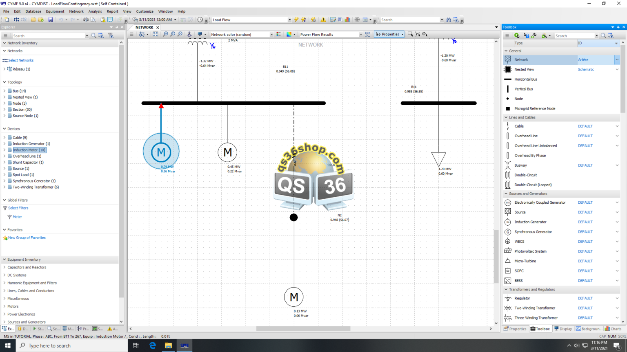Click the binoculars find icon
The height and width of the screenshot is (352, 627).
tap(449, 20)
